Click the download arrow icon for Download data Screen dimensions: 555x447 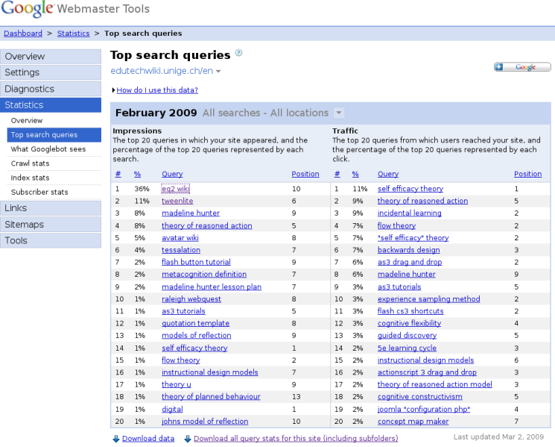click(x=116, y=439)
